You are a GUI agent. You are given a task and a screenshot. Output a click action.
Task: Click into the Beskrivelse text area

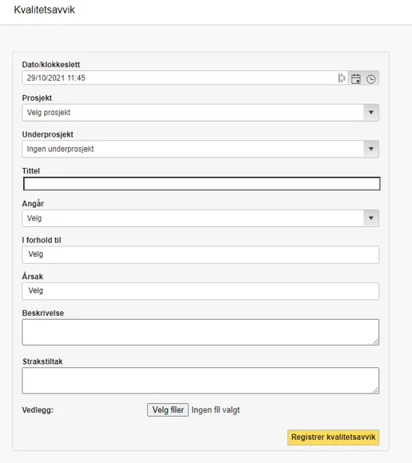point(200,332)
